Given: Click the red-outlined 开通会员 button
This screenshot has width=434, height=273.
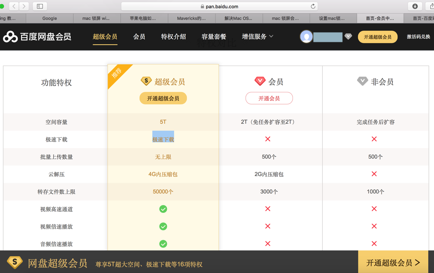Looking at the screenshot, I should click(269, 98).
